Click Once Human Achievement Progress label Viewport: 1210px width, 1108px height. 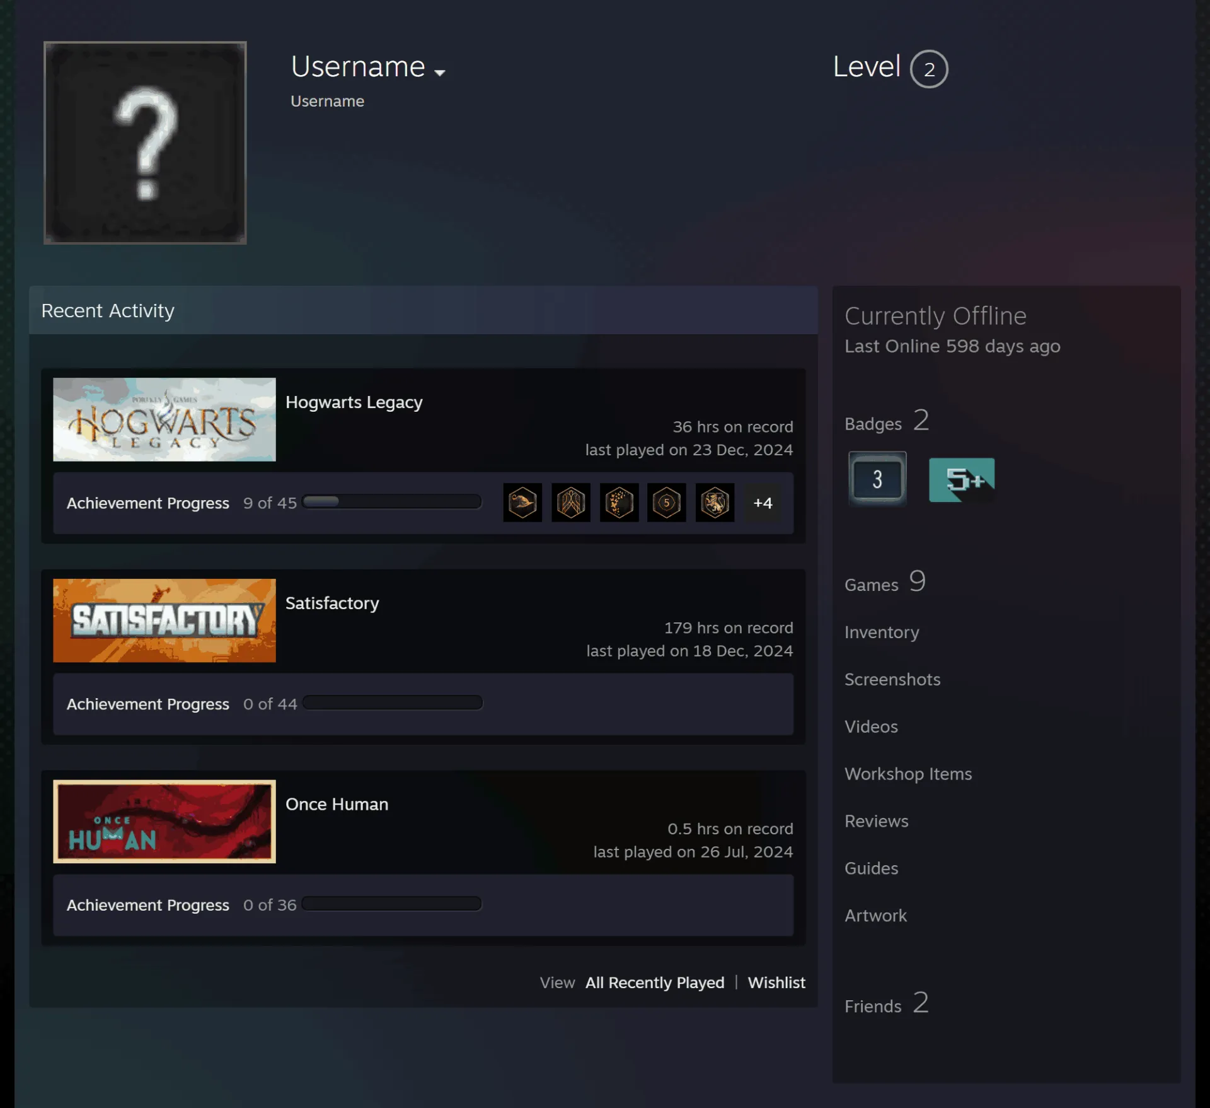[148, 905]
